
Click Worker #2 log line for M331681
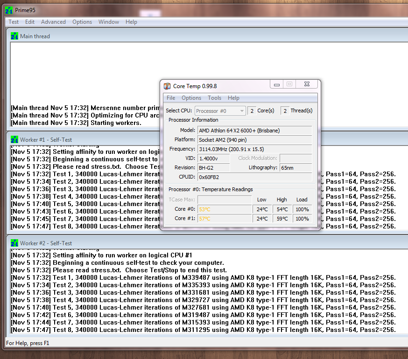[203, 292]
